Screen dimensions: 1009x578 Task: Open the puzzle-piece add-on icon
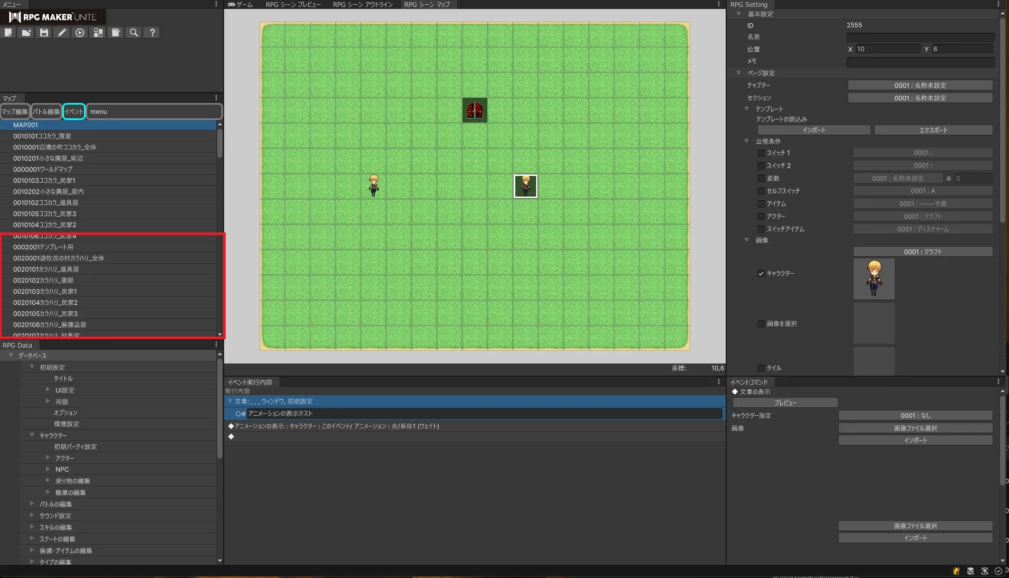[x=98, y=33]
